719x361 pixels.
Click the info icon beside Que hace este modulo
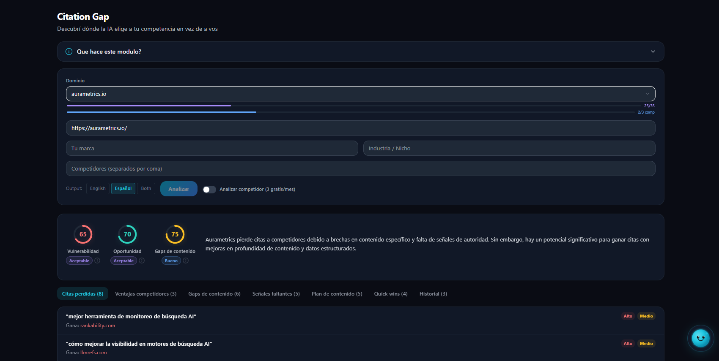tap(69, 52)
